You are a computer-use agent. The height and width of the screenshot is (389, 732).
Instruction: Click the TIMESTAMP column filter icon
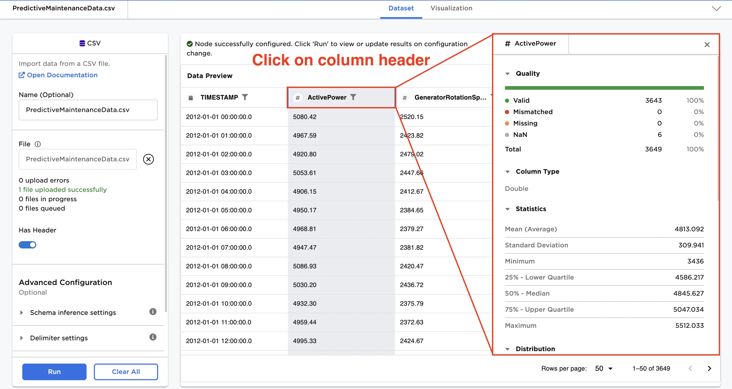(245, 97)
